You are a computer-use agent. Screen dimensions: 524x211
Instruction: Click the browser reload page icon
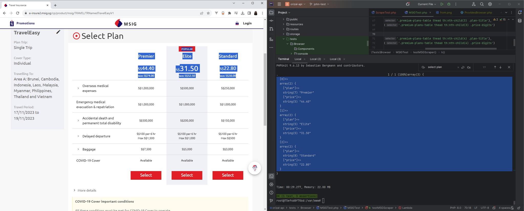point(18,13)
